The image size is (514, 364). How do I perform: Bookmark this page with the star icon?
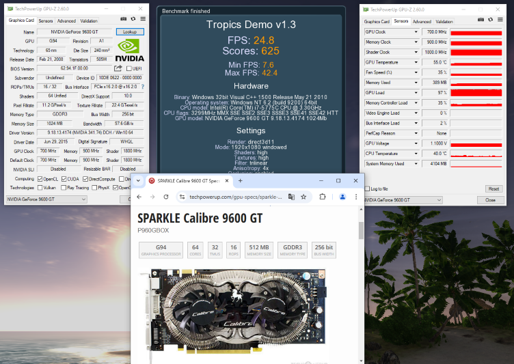(303, 197)
